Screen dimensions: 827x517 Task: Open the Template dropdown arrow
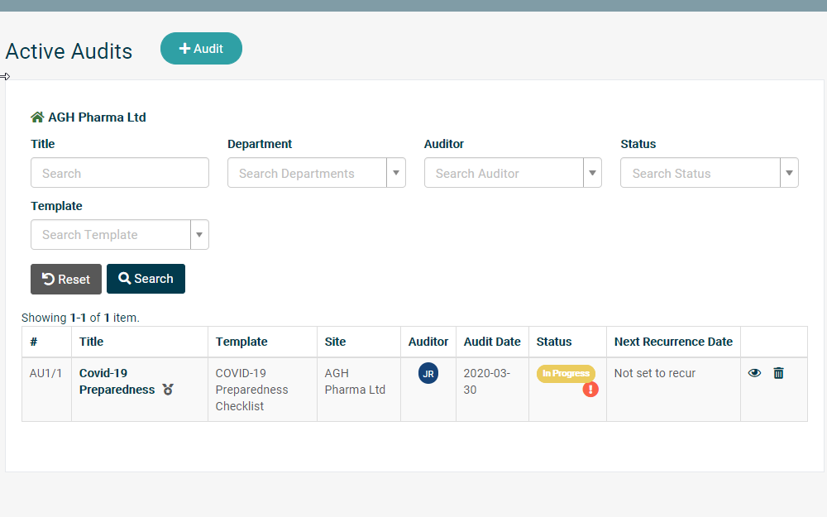tap(199, 235)
